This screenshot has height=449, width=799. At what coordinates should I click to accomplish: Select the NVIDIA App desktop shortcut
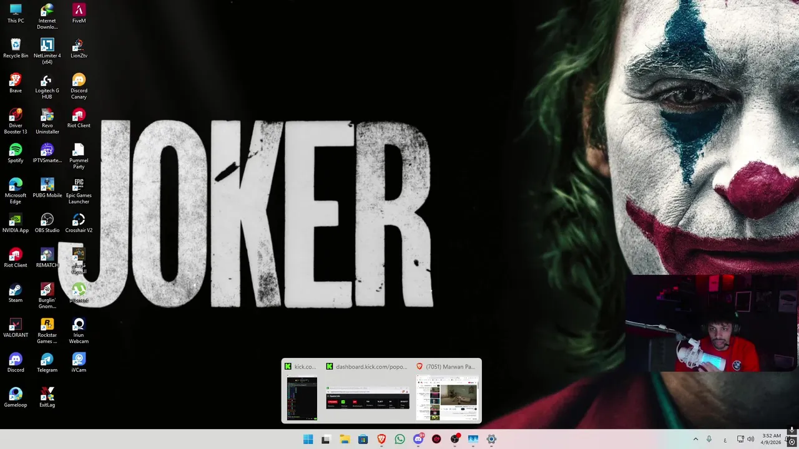tap(16, 223)
